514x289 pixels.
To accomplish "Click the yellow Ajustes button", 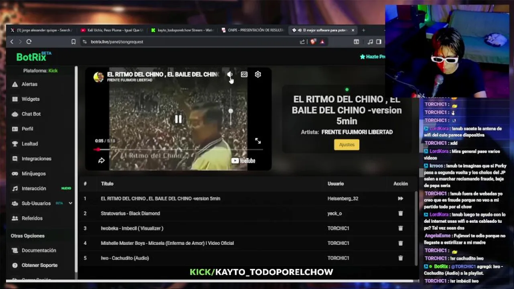I will pos(347,145).
